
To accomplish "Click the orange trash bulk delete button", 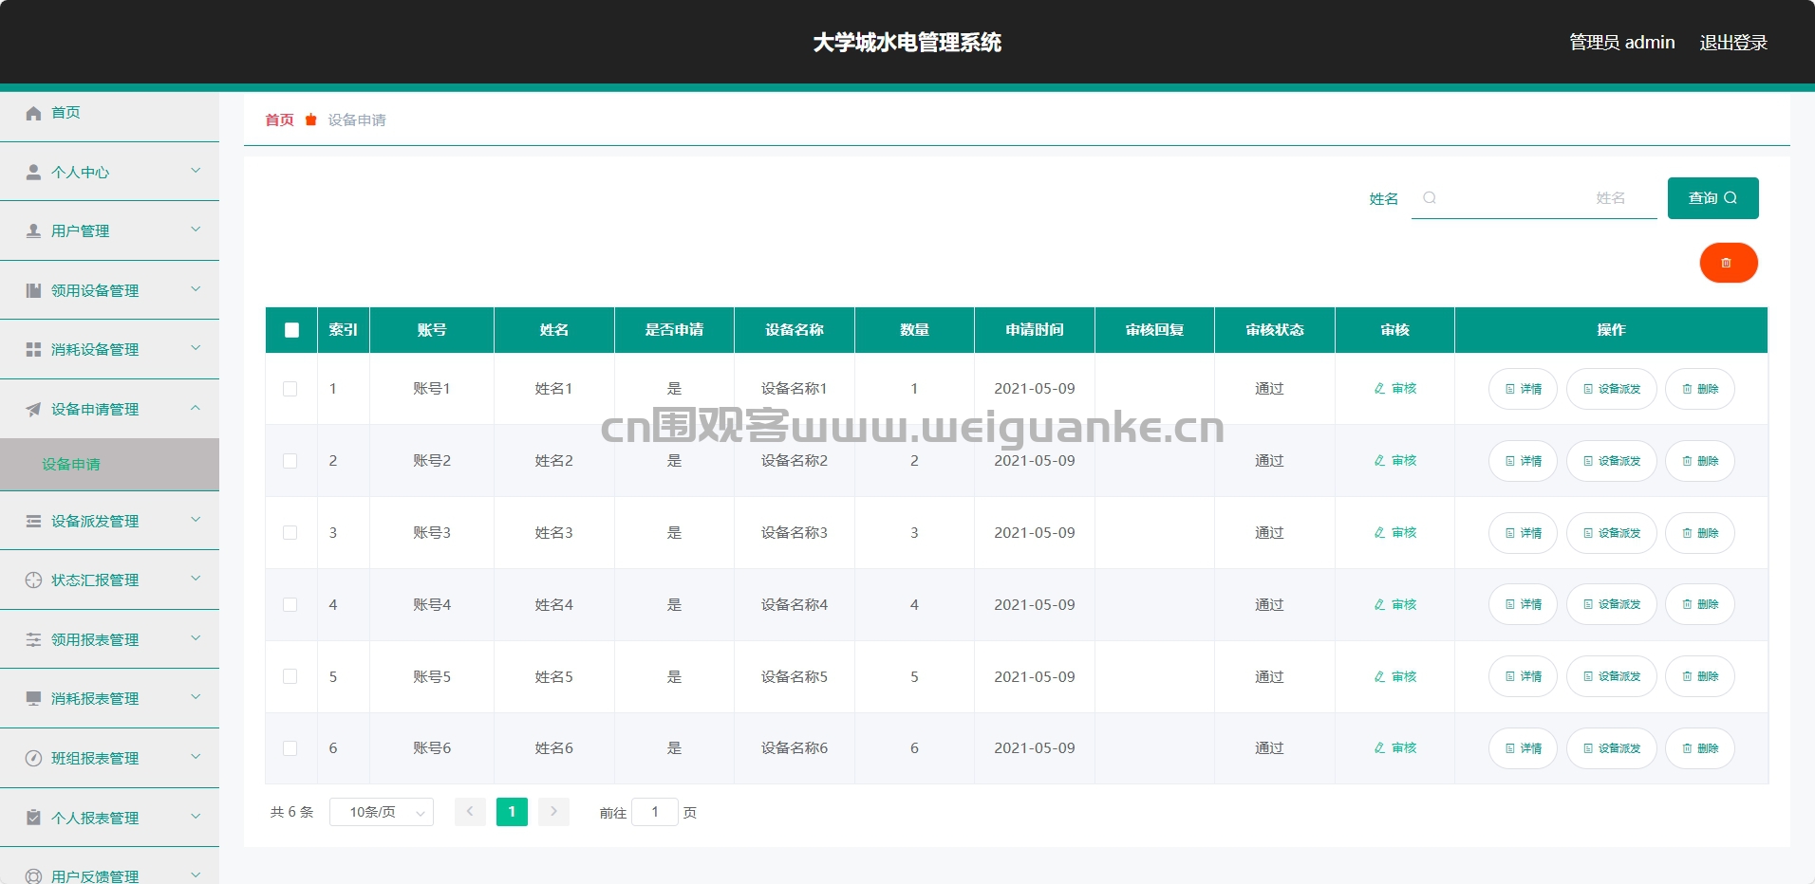I will [1728, 263].
